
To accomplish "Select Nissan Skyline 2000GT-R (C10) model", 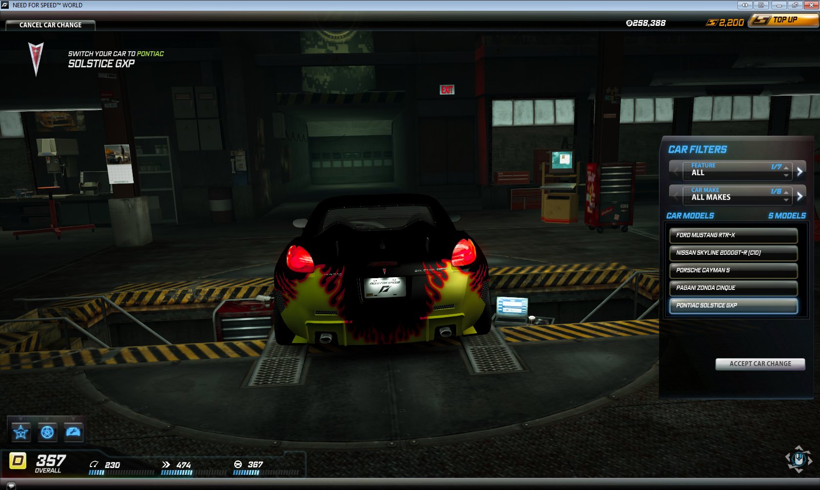I will pyautogui.click(x=734, y=253).
